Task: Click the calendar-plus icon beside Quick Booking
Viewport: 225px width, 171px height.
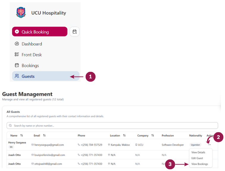Action: coord(74,32)
